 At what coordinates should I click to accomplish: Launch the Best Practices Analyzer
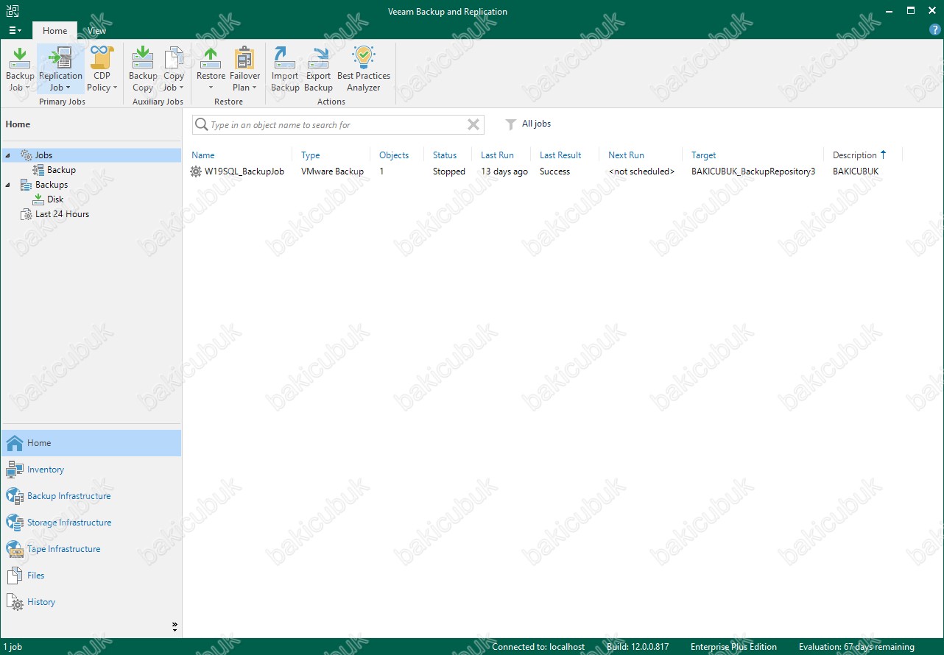[364, 68]
